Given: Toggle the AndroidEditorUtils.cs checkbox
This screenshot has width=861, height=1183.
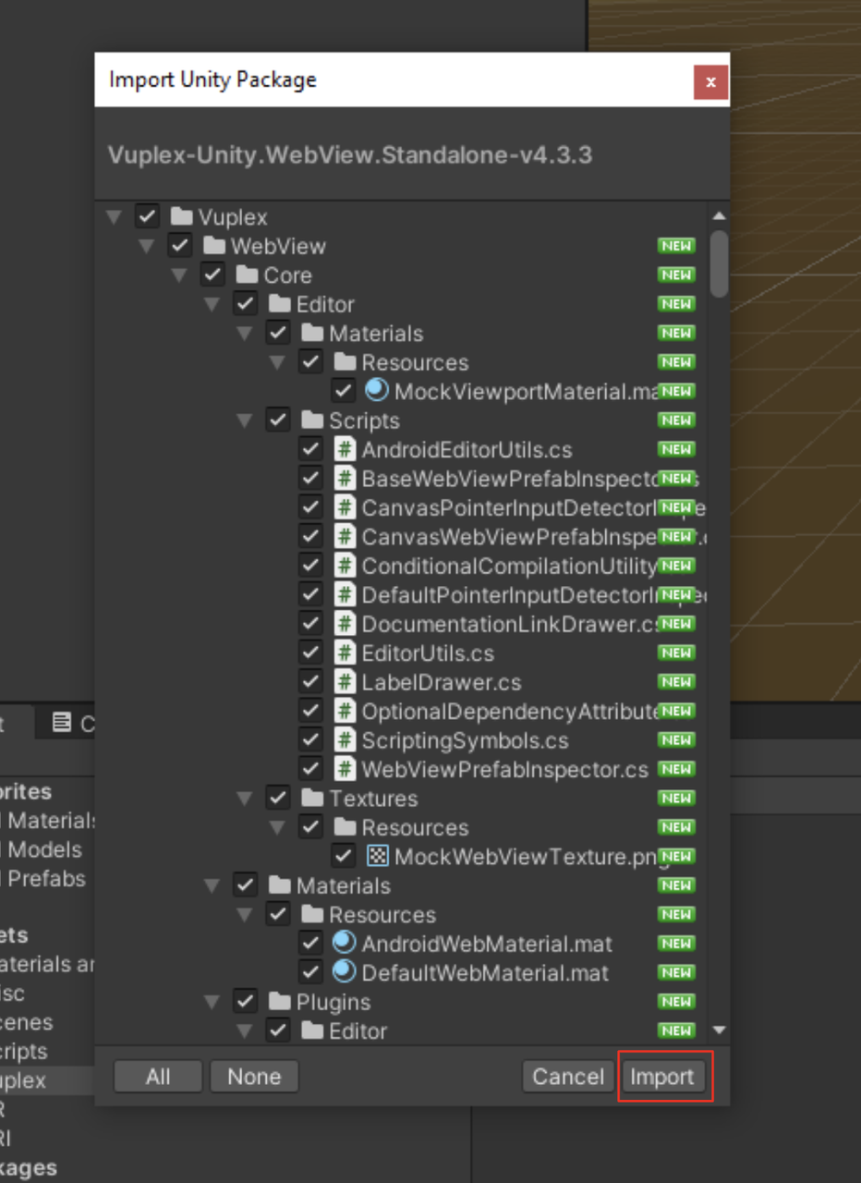Looking at the screenshot, I should pos(310,450).
